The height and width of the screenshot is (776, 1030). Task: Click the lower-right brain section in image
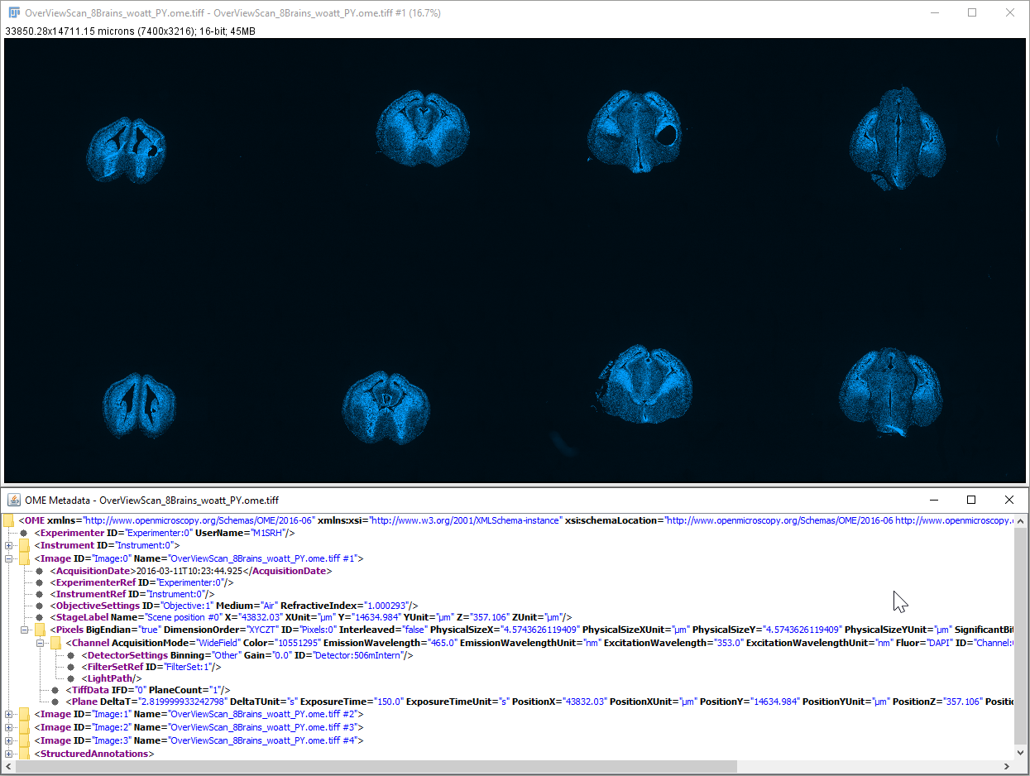[890, 390]
